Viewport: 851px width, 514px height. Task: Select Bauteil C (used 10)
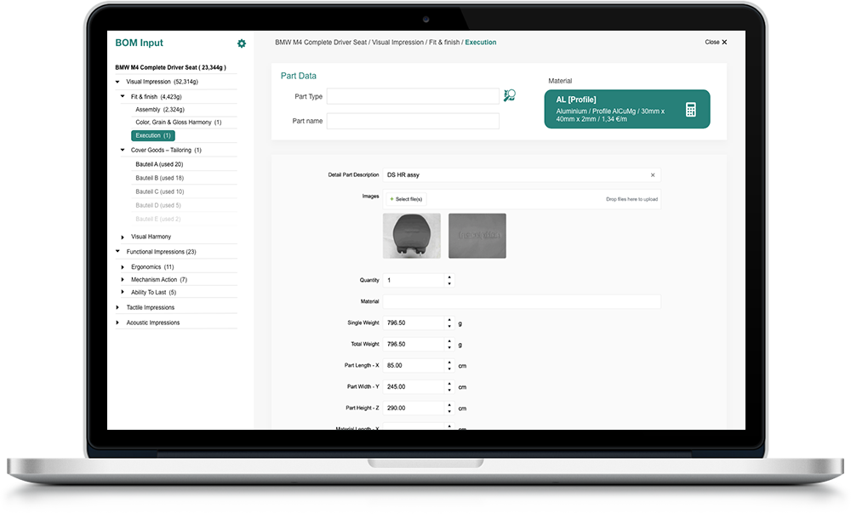tap(160, 191)
